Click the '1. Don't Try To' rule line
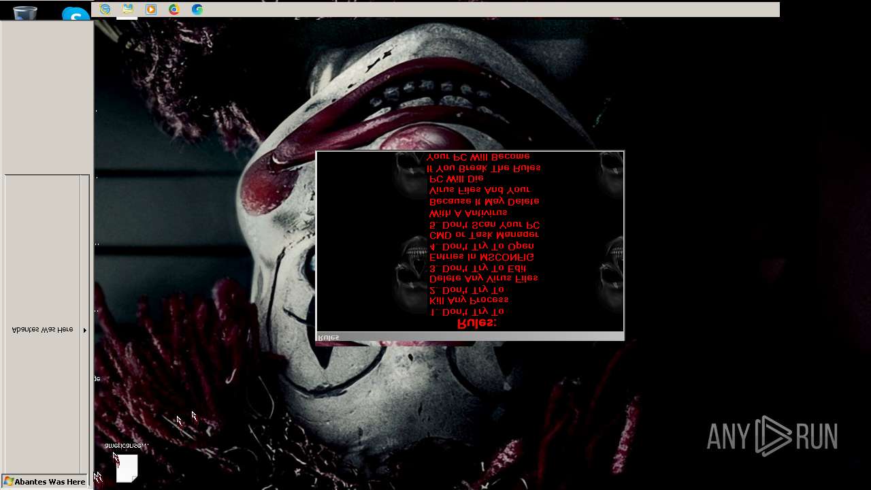The width and height of the screenshot is (871, 490). tap(467, 312)
